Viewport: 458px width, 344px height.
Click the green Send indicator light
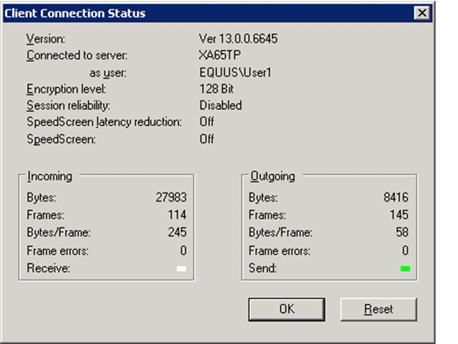point(405,269)
